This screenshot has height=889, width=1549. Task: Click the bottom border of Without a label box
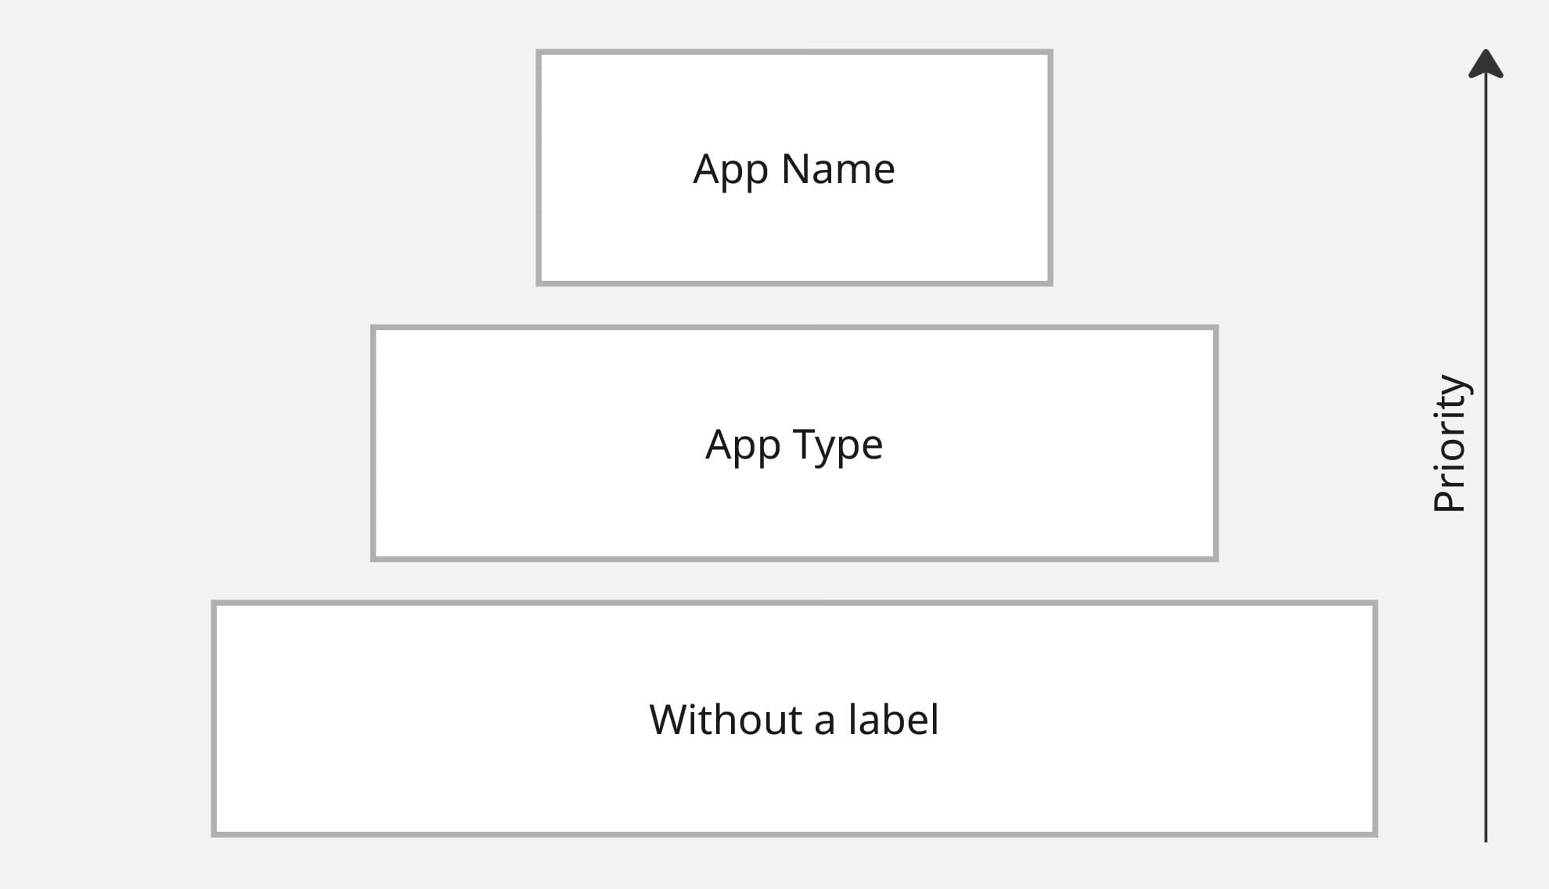pos(794,834)
